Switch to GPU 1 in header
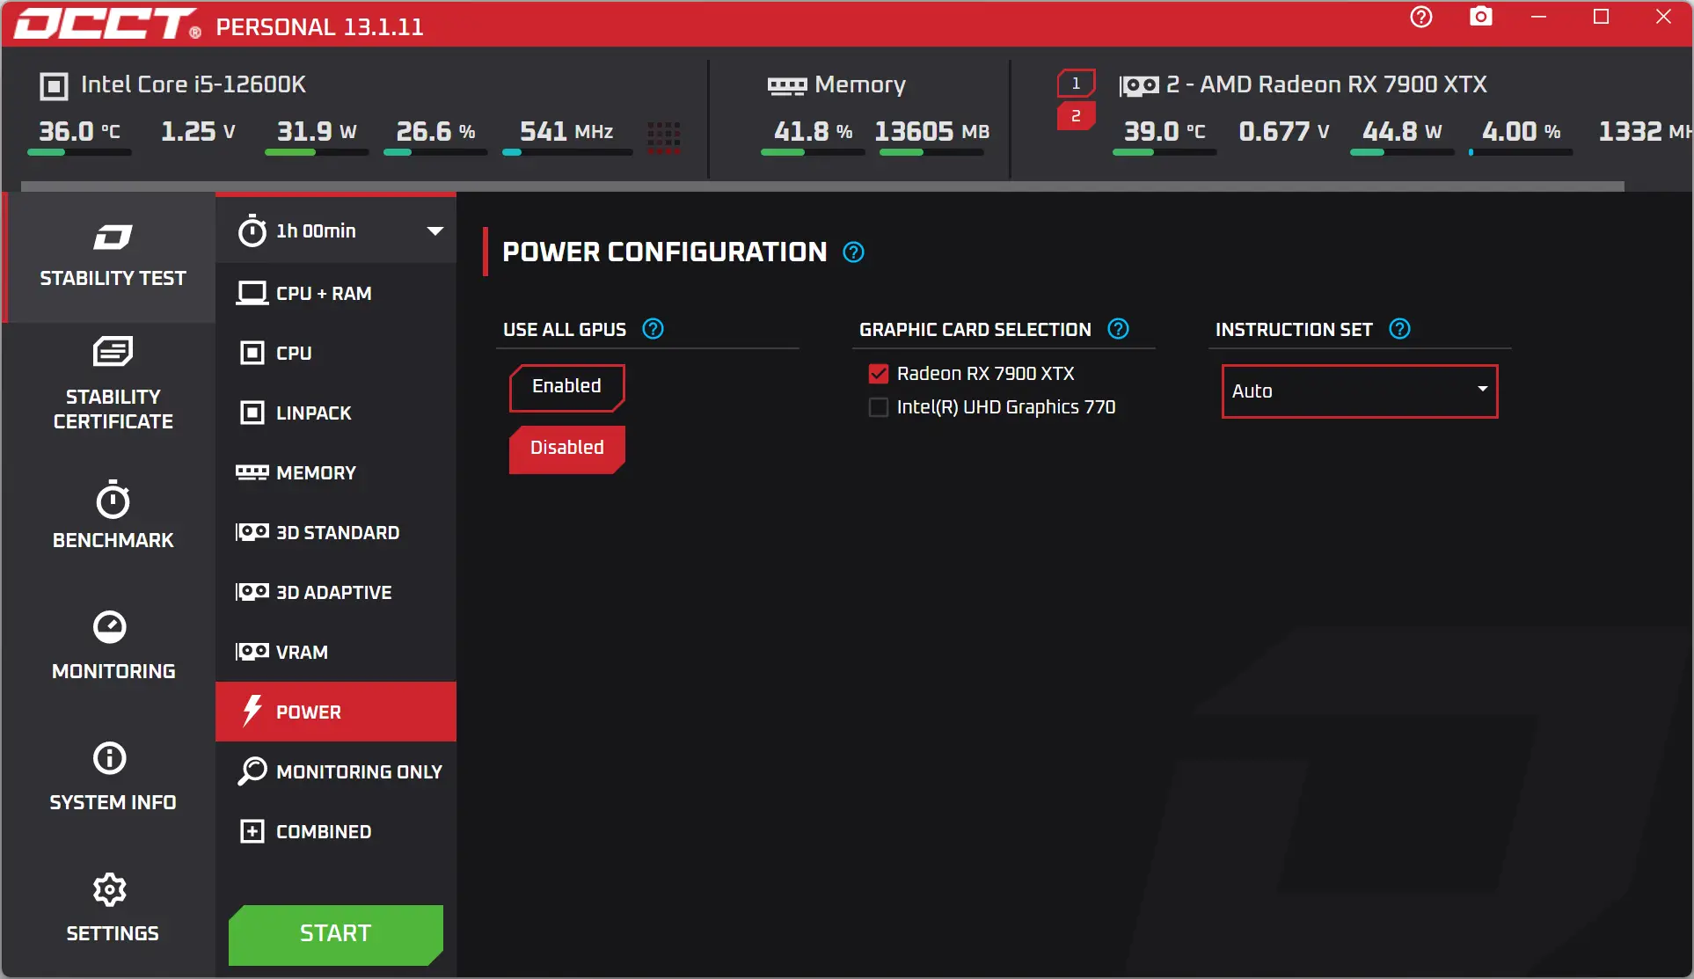1694x979 pixels. pos(1076,84)
